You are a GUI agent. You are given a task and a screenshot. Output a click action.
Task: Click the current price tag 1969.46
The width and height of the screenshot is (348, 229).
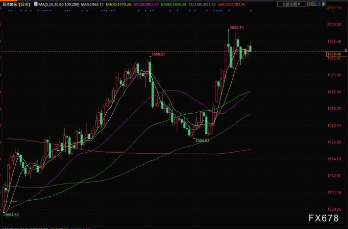click(334, 53)
